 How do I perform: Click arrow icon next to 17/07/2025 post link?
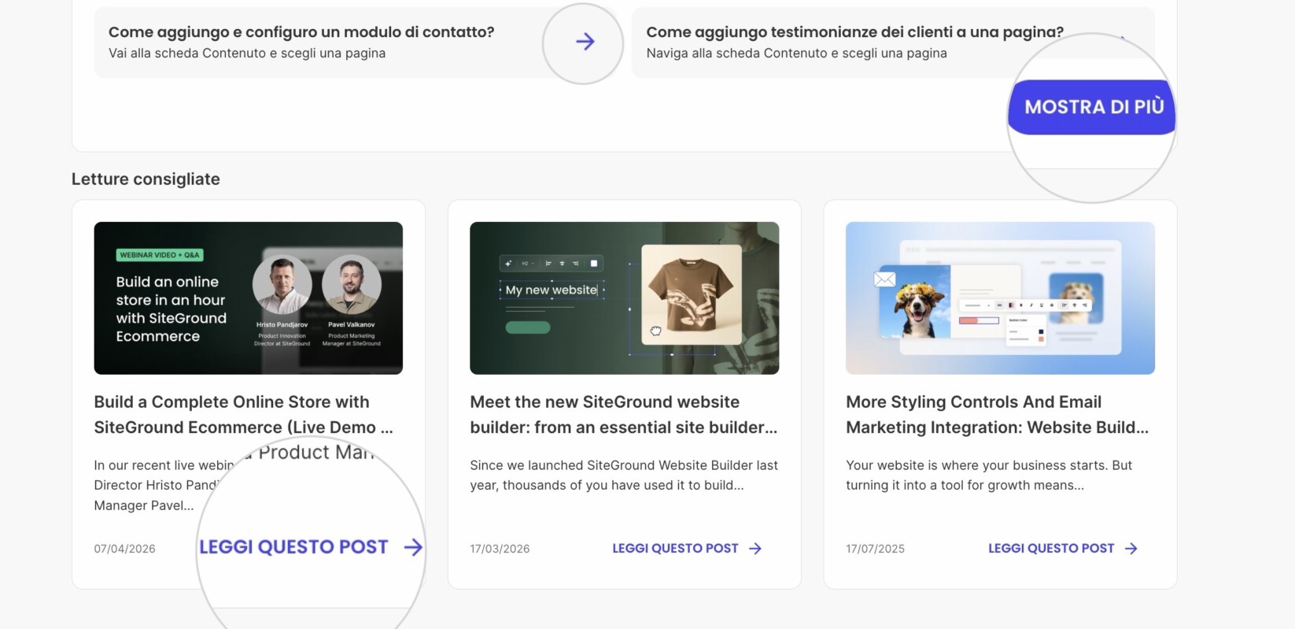pyautogui.click(x=1131, y=549)
